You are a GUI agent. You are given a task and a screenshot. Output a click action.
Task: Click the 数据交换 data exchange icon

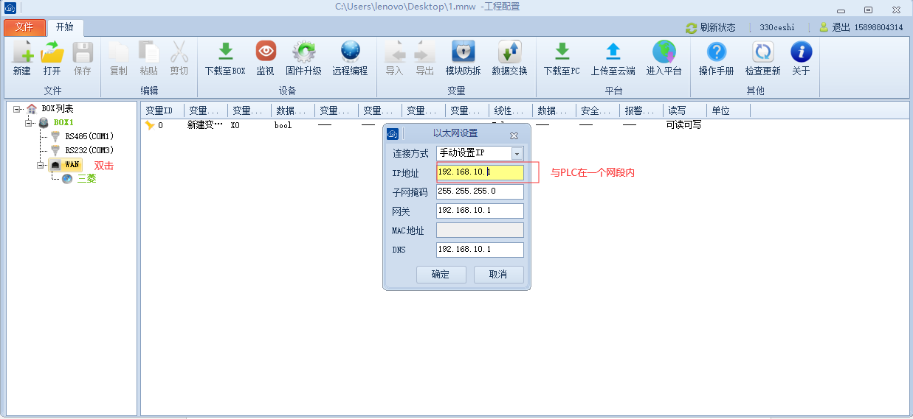(x=510, y=52)
